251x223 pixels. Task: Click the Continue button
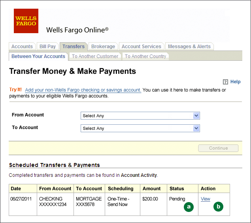[218, 148]
